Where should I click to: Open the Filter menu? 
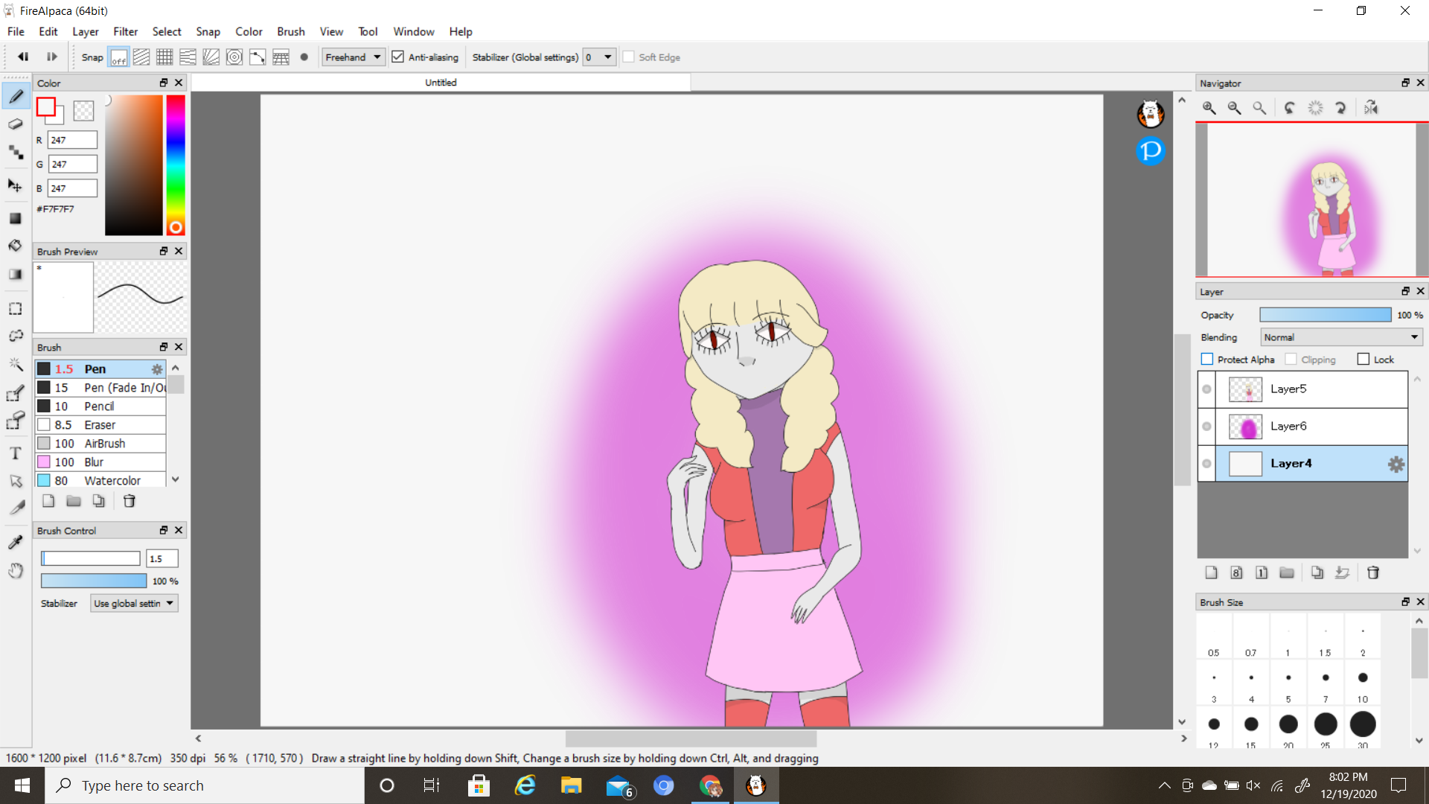(125, 31)
